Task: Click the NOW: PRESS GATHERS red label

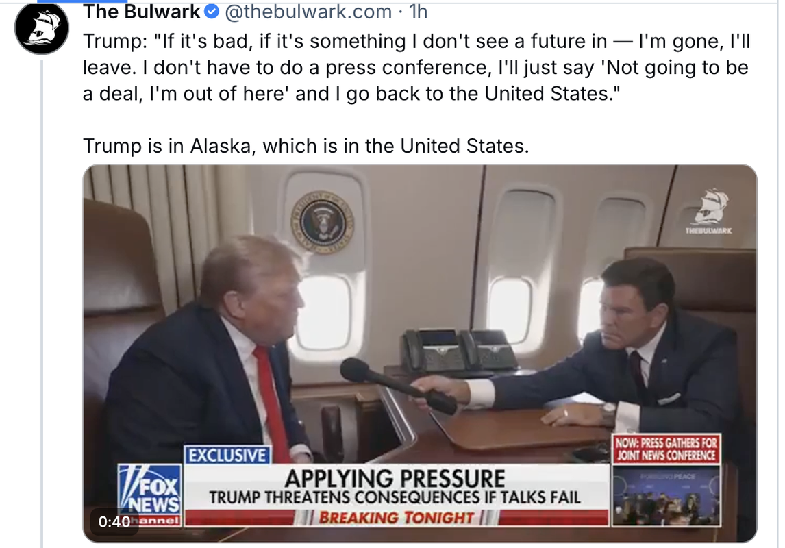Action: (666, 449)
